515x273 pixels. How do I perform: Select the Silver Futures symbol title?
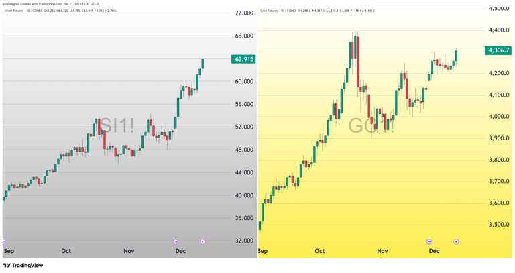[x=17, y=11]
